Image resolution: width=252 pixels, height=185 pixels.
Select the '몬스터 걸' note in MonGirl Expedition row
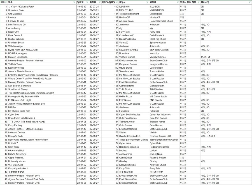[226, 57]
